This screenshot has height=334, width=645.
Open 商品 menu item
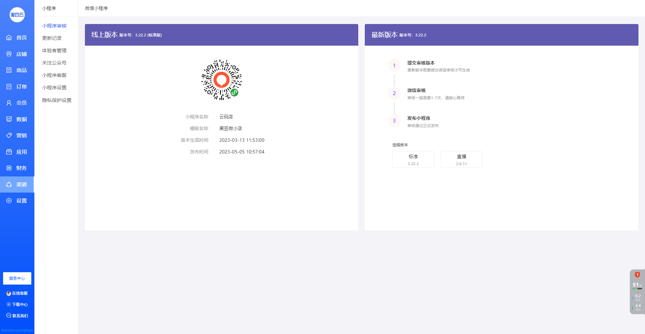point(17,70)
